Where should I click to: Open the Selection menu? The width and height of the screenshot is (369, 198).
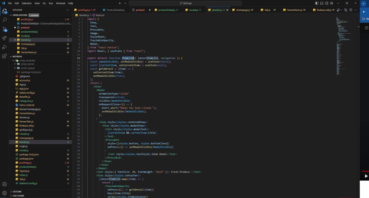[27, 3]
